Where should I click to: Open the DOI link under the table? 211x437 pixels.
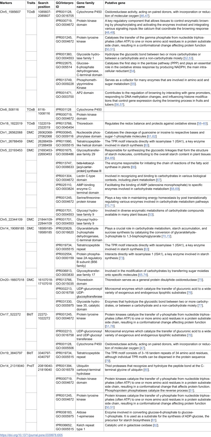31,435
